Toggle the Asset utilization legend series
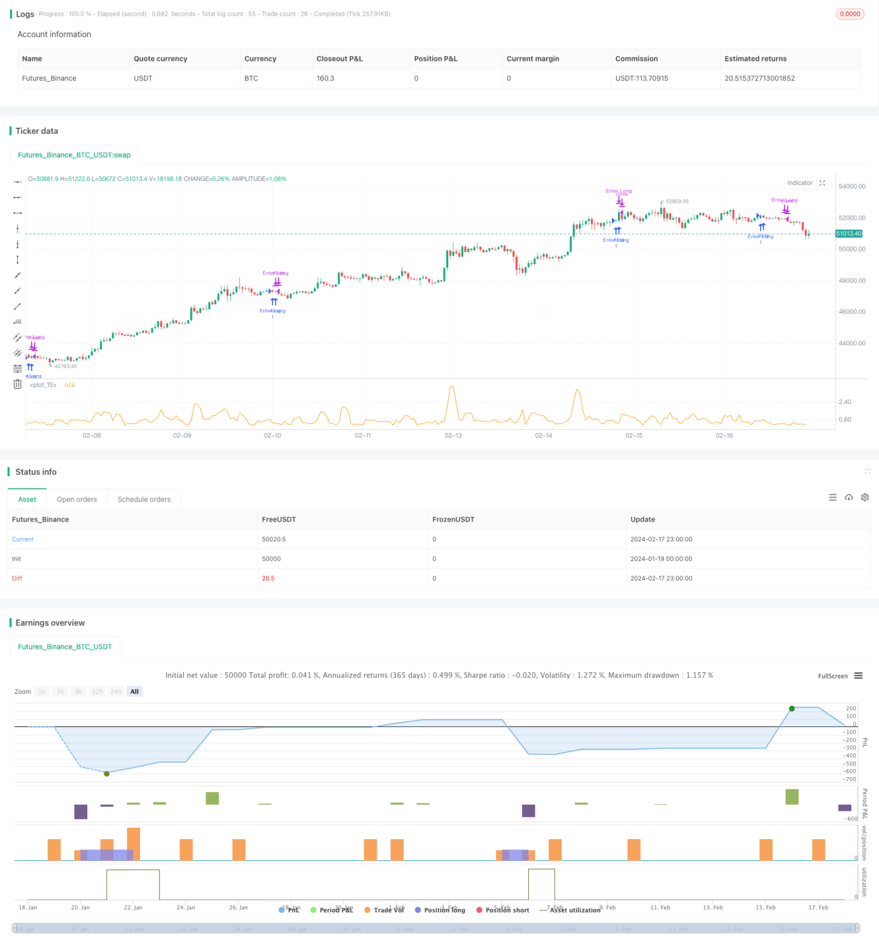The height and width of the screenshot is (948, 879). [570, 910]
